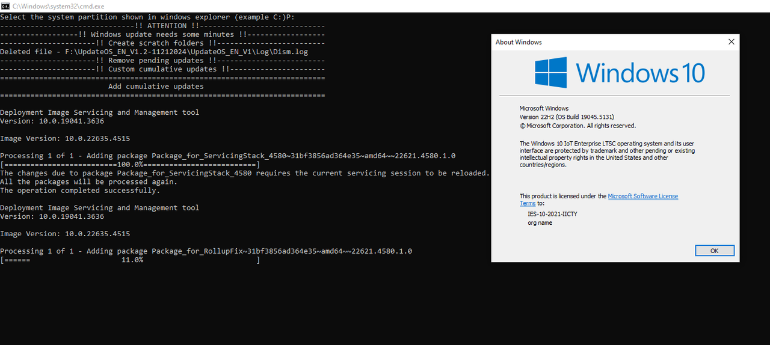Close the About Windows dialog
This screenshot has width=770, height=345.
click(x=731, y=42)
